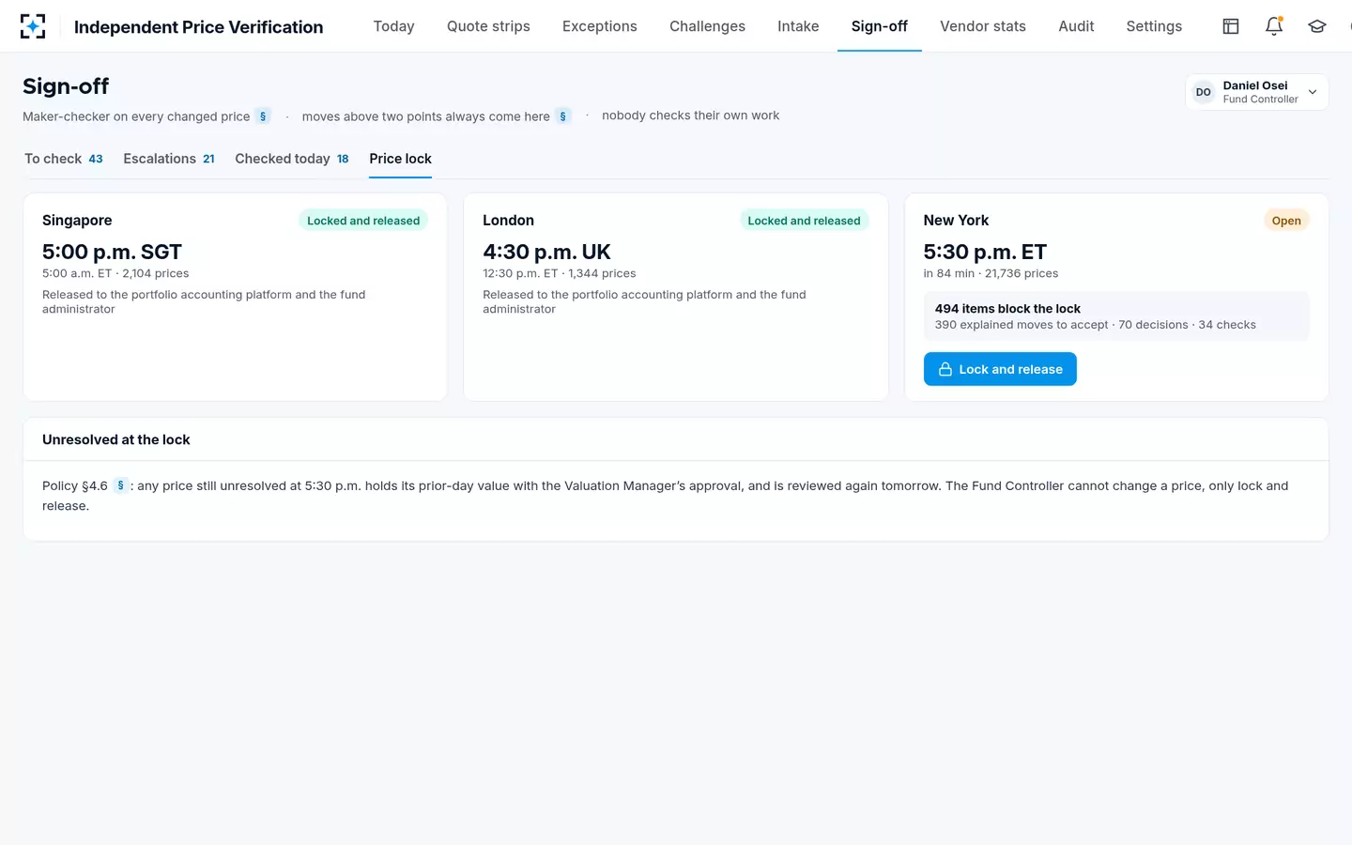Open the layout panel icon in the header
This screenshot has height=845, width=1352.
point(1231,26)
